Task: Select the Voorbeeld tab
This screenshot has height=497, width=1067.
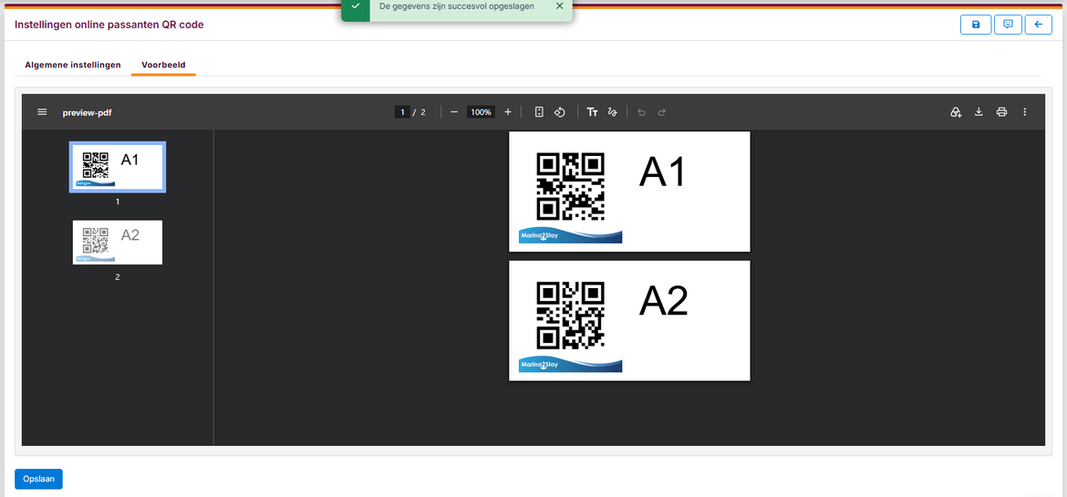Action: click(163, 66)
